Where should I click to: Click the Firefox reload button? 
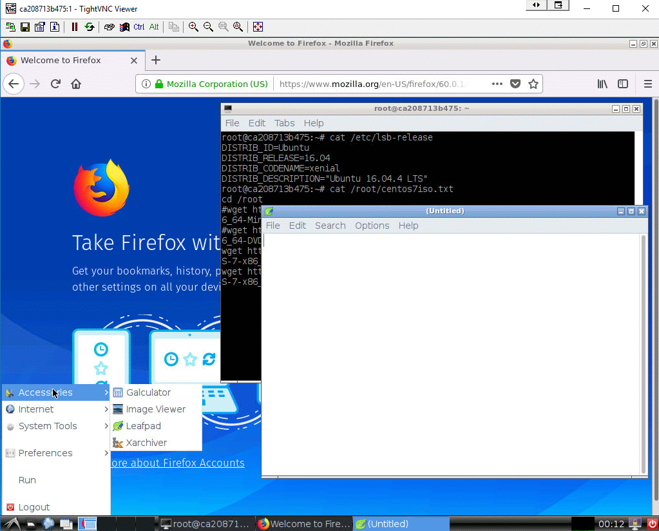pyautogui.click(x=55, y=84)
